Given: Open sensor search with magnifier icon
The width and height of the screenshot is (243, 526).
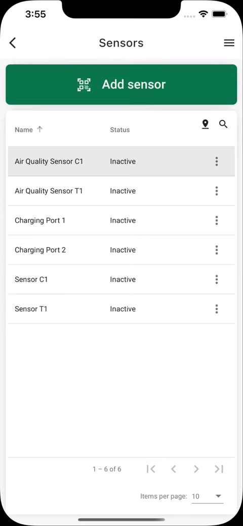Looking at the screenshot, I should [x=224, y=124].
